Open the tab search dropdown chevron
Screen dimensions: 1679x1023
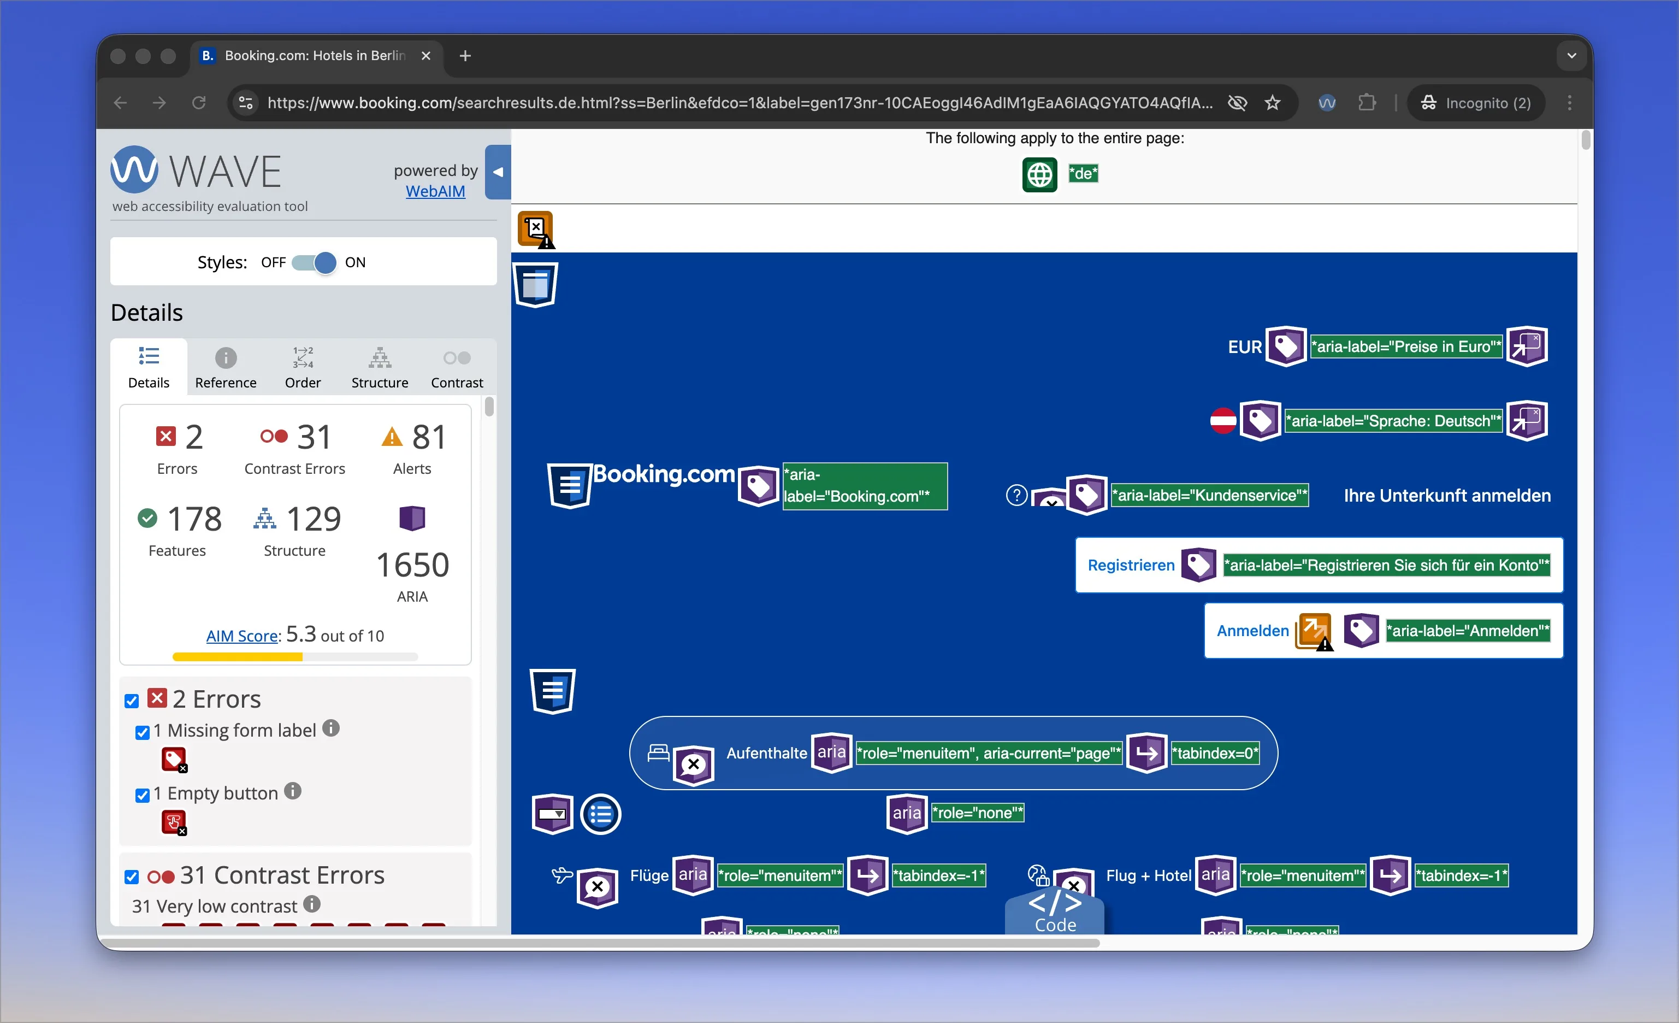click(x=1571, y=56)
